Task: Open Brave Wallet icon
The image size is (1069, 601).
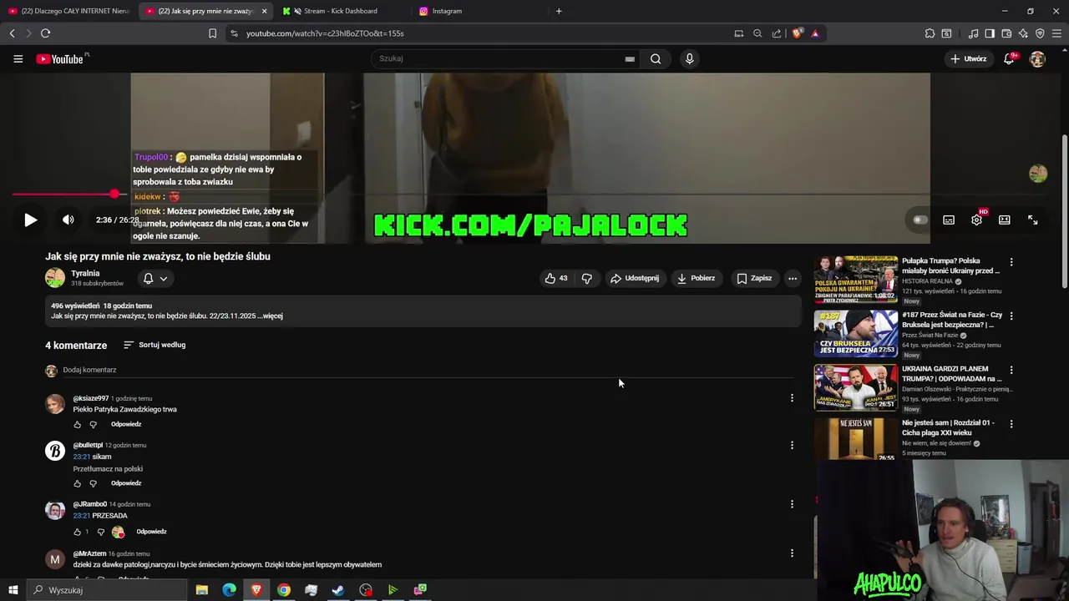Action: pos(1006,33)
